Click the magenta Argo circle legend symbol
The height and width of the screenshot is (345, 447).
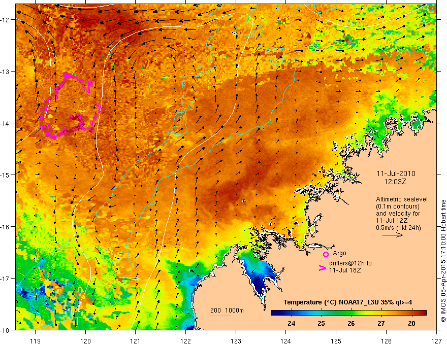(326, 254)
